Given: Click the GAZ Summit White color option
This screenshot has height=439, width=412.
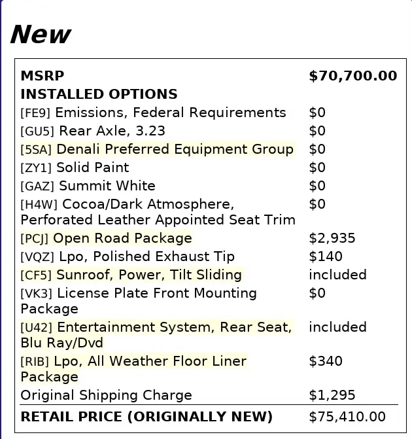Looking at the screenshot, I should pyautogui.click(x=88, y=186).
